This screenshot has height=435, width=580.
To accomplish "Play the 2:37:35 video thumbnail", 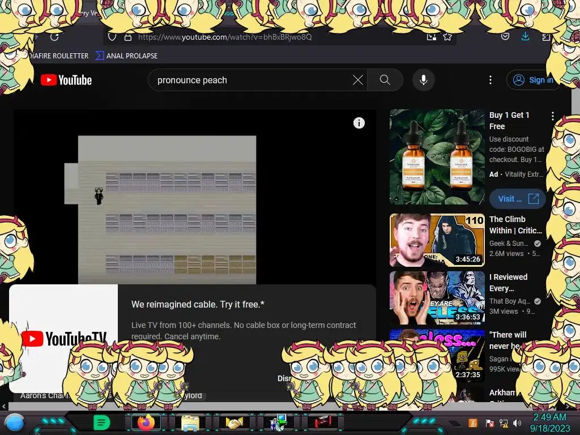I will click(437, 356).
